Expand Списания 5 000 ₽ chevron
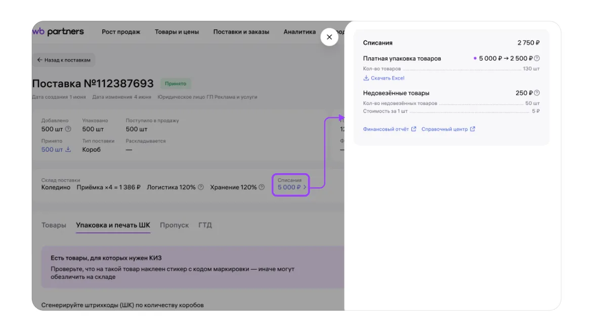The height and width of the screenshot is (331, 594). [305, 187]
